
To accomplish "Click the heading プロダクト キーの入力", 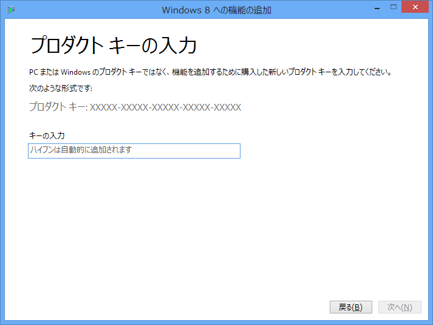I will tap(113, 46).
